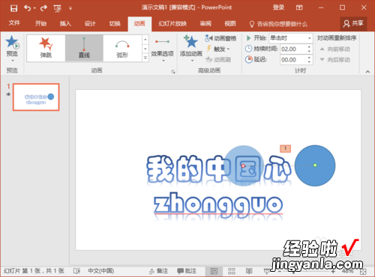Viewport: 375px width, 277px height.
Task: Switch to Normal view icon
Action: 214,271
